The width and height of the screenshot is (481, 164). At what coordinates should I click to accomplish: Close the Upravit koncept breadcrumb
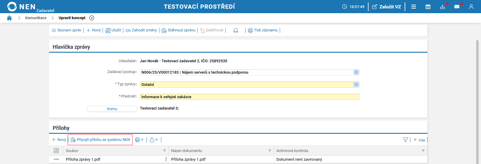[92, 18]
